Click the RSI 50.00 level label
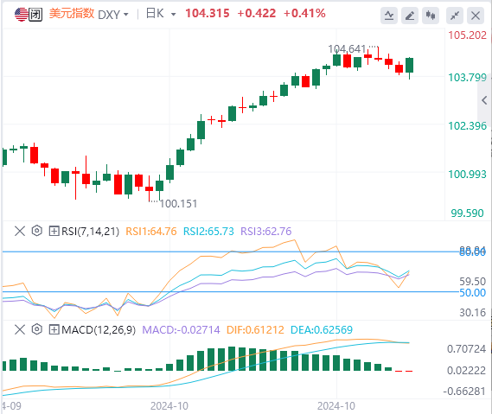This screenshot has width=492, height=414. coord(472,293)
